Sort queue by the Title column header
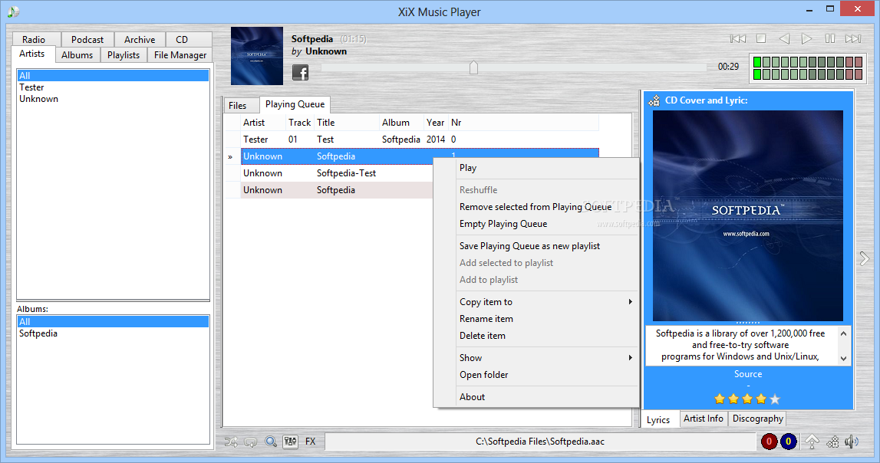880x463 pixels. coord(346,122)
